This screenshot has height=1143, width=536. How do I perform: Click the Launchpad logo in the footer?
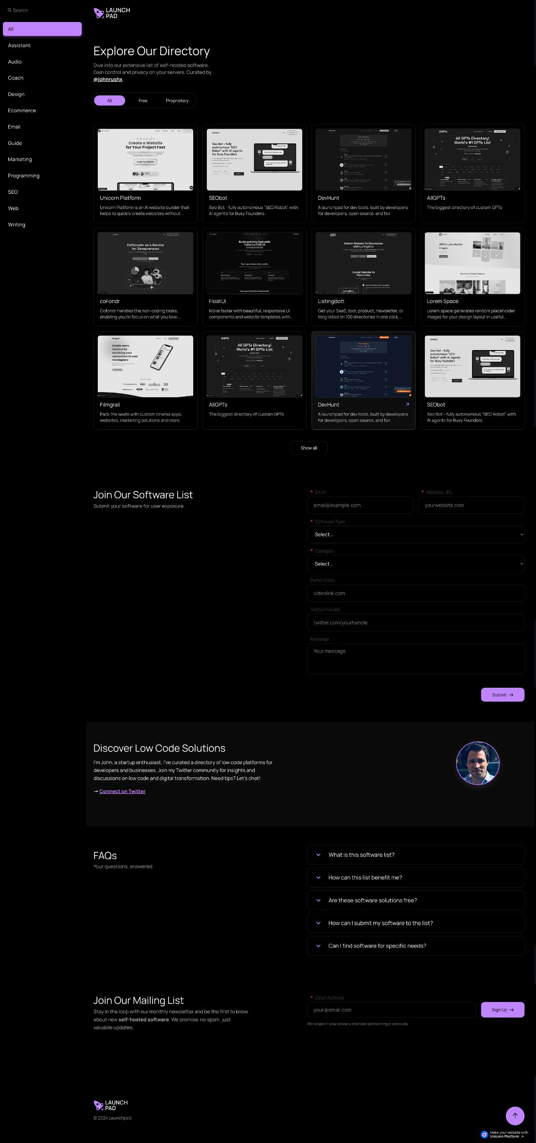pos(111,1105)
